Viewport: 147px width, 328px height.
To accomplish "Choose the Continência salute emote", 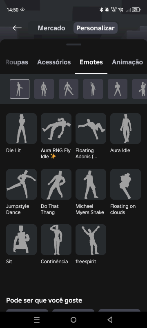I will click(56, 240).
